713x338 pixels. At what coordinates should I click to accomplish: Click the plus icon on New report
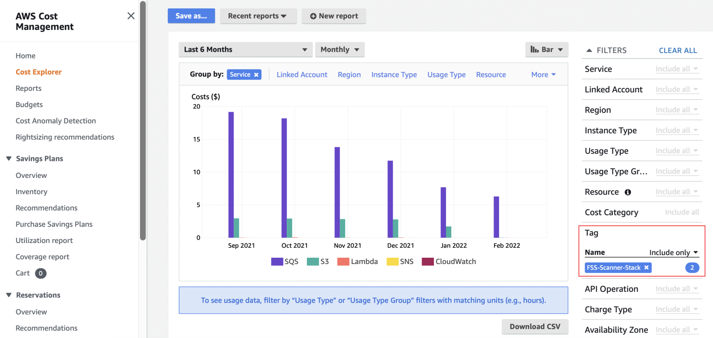click(313, 16)
